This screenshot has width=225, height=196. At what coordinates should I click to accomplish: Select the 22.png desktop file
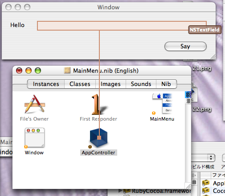(202, 109)
